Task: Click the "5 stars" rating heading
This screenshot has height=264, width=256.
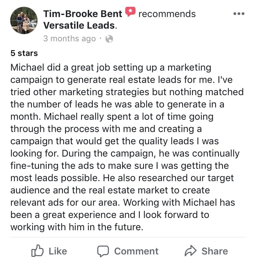Action: click(x=24, y=53)
